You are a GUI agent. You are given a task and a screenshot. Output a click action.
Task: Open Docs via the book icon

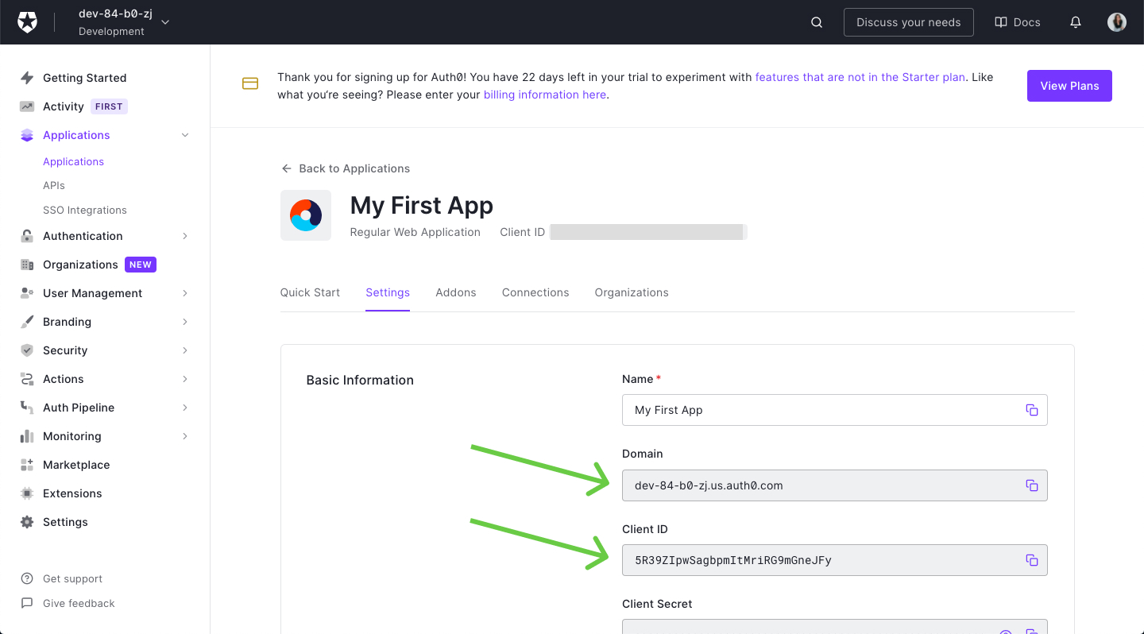click(x=1017, y=21)
